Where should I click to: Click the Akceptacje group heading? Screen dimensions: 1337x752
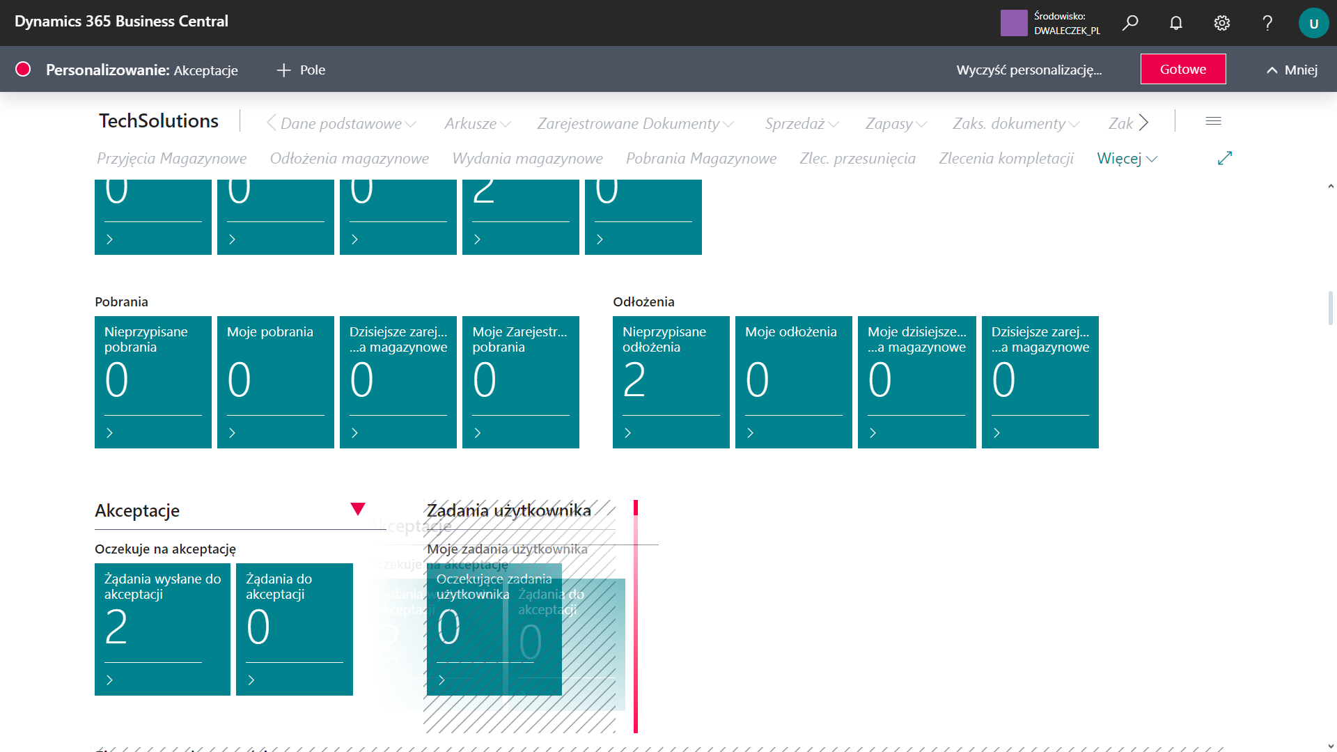point(137,510)
